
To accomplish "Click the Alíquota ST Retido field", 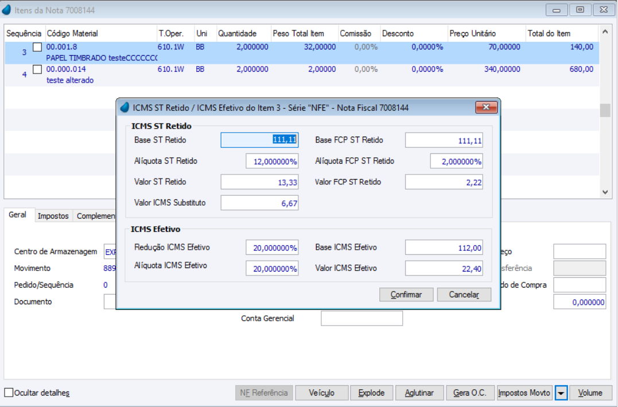I will coord(272,161).
